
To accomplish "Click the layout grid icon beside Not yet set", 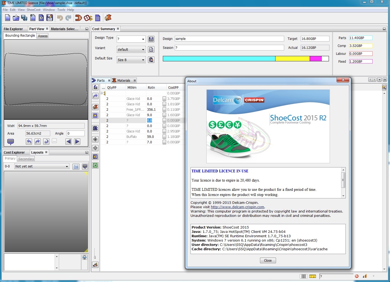I will [x=76, y=166].
